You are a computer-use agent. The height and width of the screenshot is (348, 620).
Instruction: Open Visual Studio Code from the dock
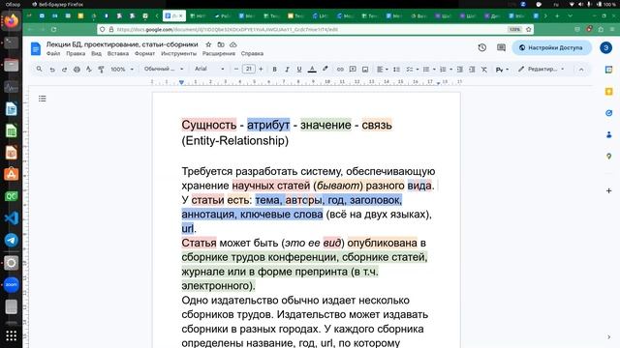(11, 218)
